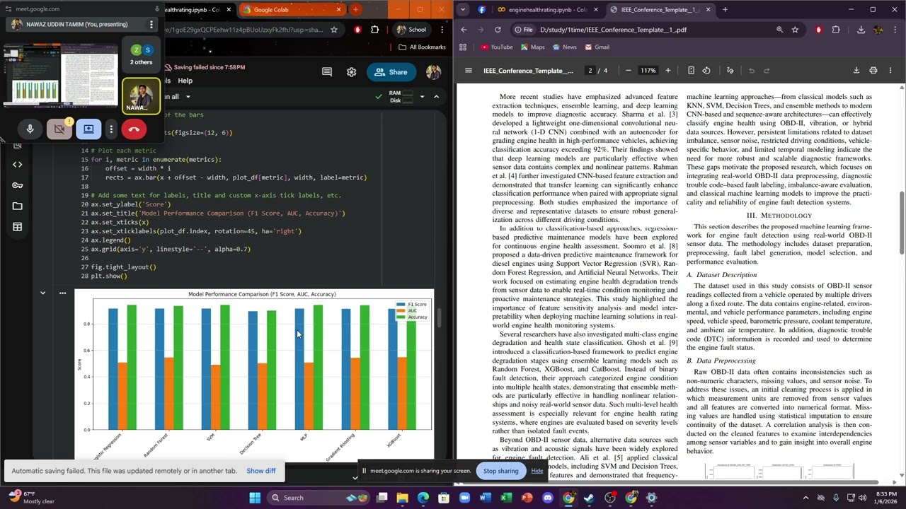Open output cell three-dot options
Screen dimensions: 906x509
tap(62, 293)
